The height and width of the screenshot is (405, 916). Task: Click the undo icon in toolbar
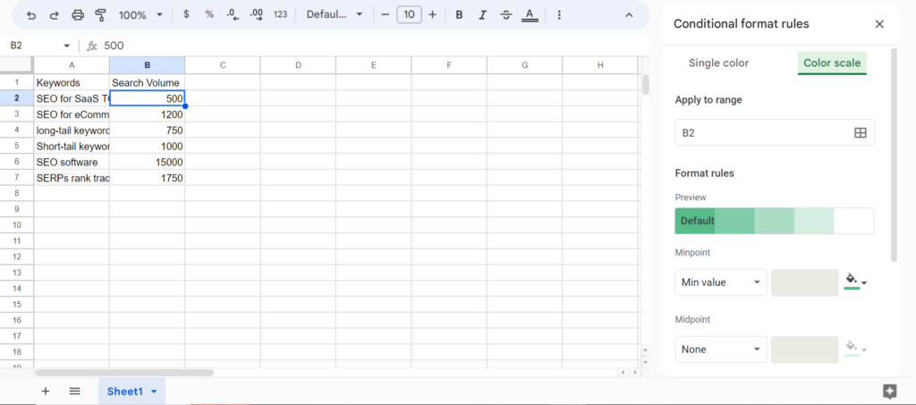pyautogui.click(x=31, y=15)
